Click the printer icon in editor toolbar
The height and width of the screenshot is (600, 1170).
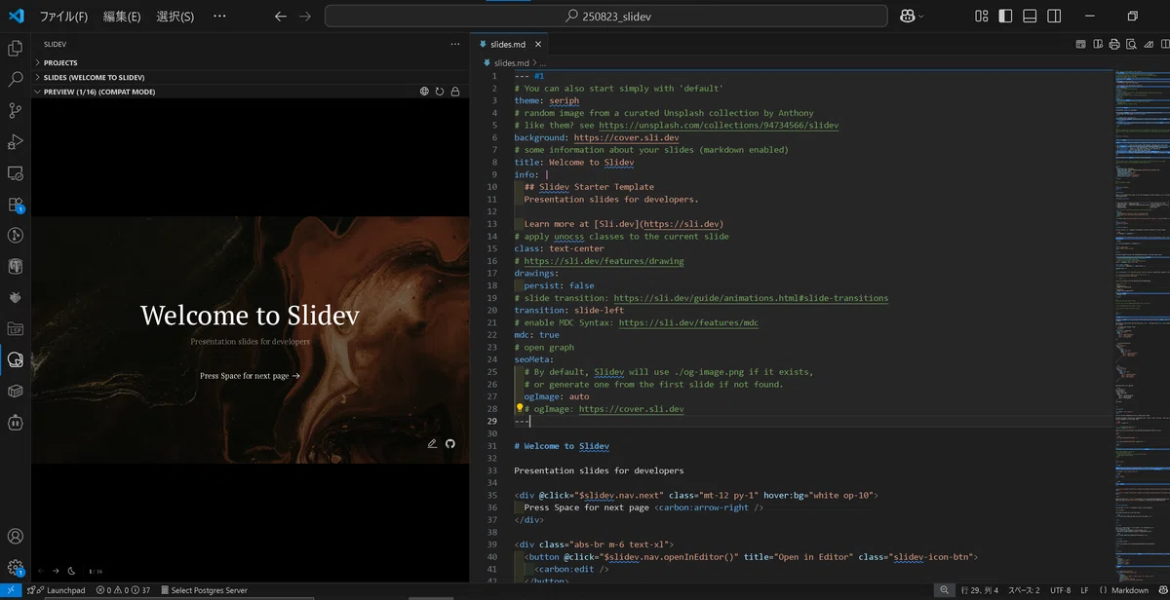click(x=1113, y=44)
